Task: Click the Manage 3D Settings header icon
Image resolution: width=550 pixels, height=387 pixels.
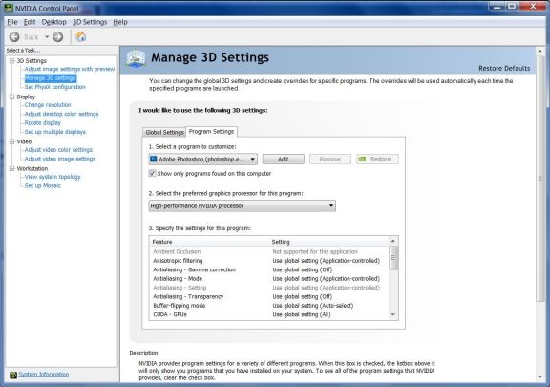Action: 136,58
